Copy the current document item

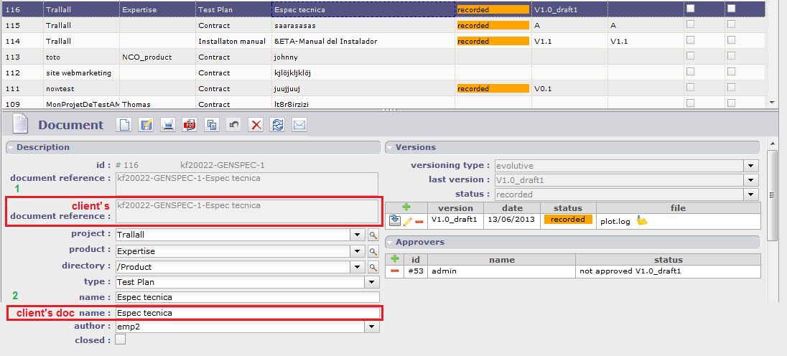[212, 125]
